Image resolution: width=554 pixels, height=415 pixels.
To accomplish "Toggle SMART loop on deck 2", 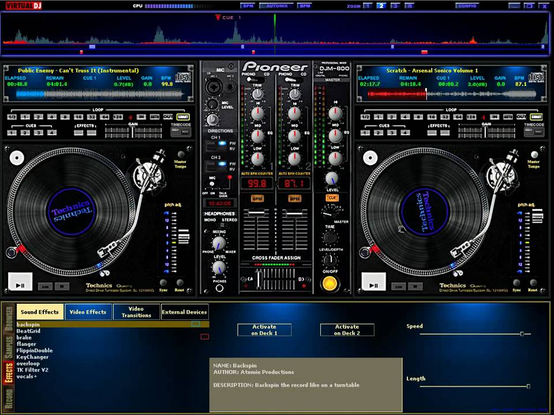I will pyautogui.click(x=536, y=117).
